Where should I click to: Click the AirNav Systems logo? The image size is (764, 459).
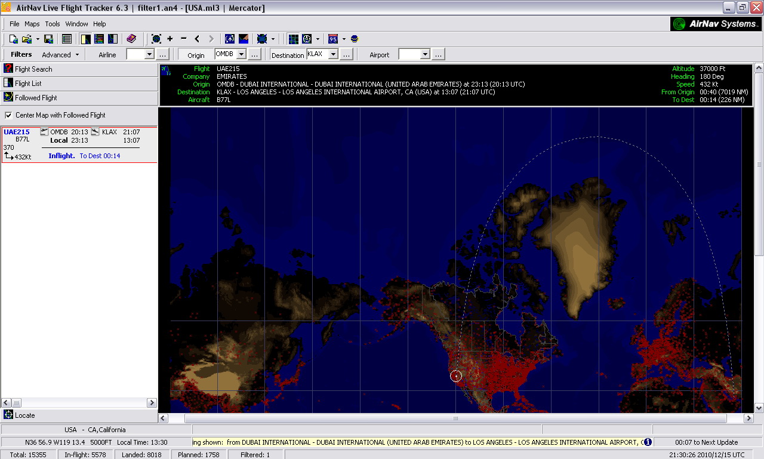pyautogui.click(x=715, y=24)
